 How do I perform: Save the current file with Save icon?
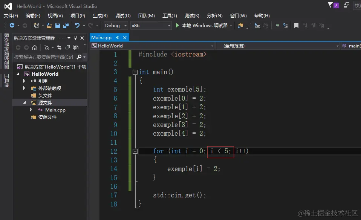(x=58, y=26)
